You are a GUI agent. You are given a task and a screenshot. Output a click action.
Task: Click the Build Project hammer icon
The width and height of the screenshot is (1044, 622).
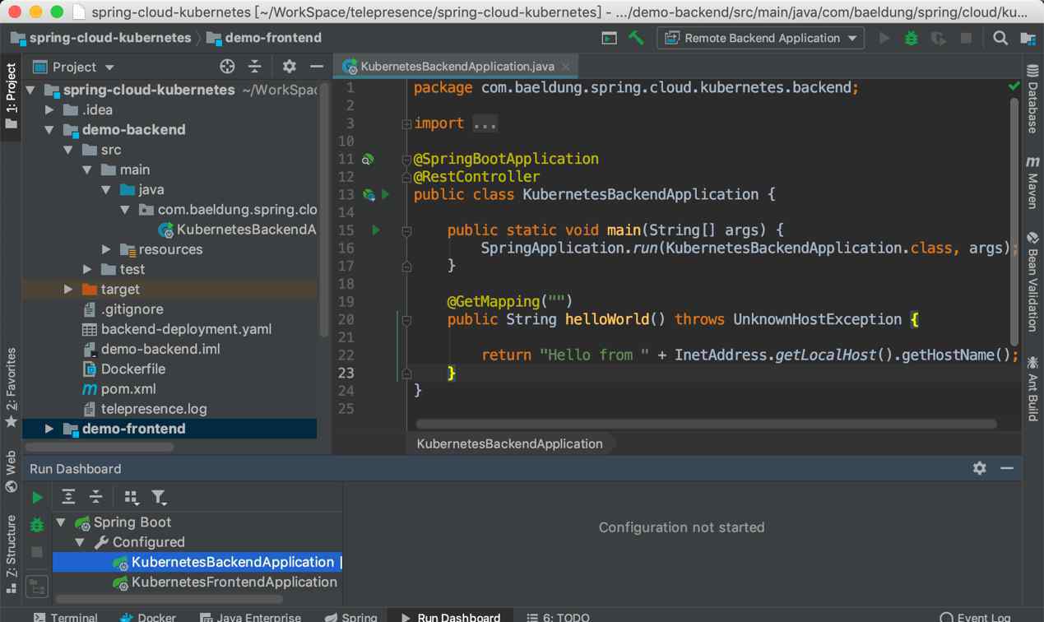coord(635,38)
